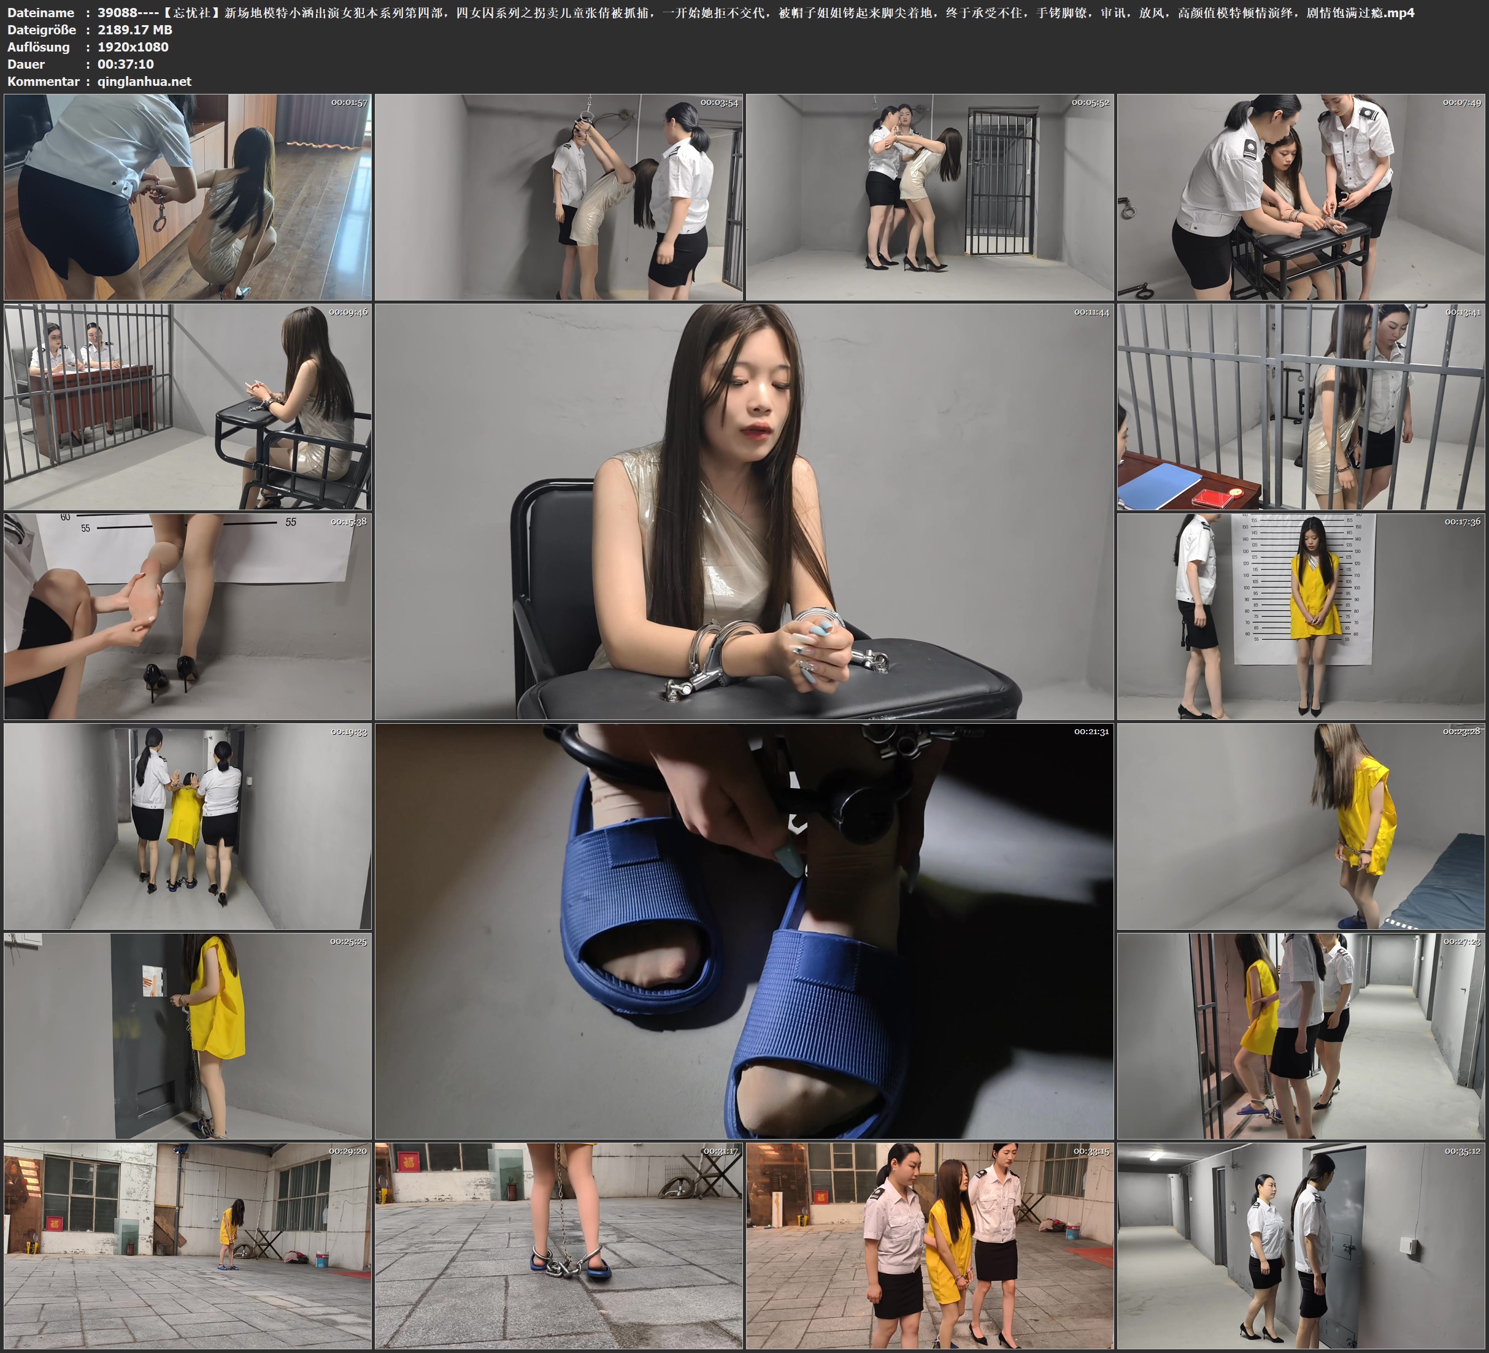
Task: Click the thumbnail timestamped 00:01:57
Action: click(188, 196)
